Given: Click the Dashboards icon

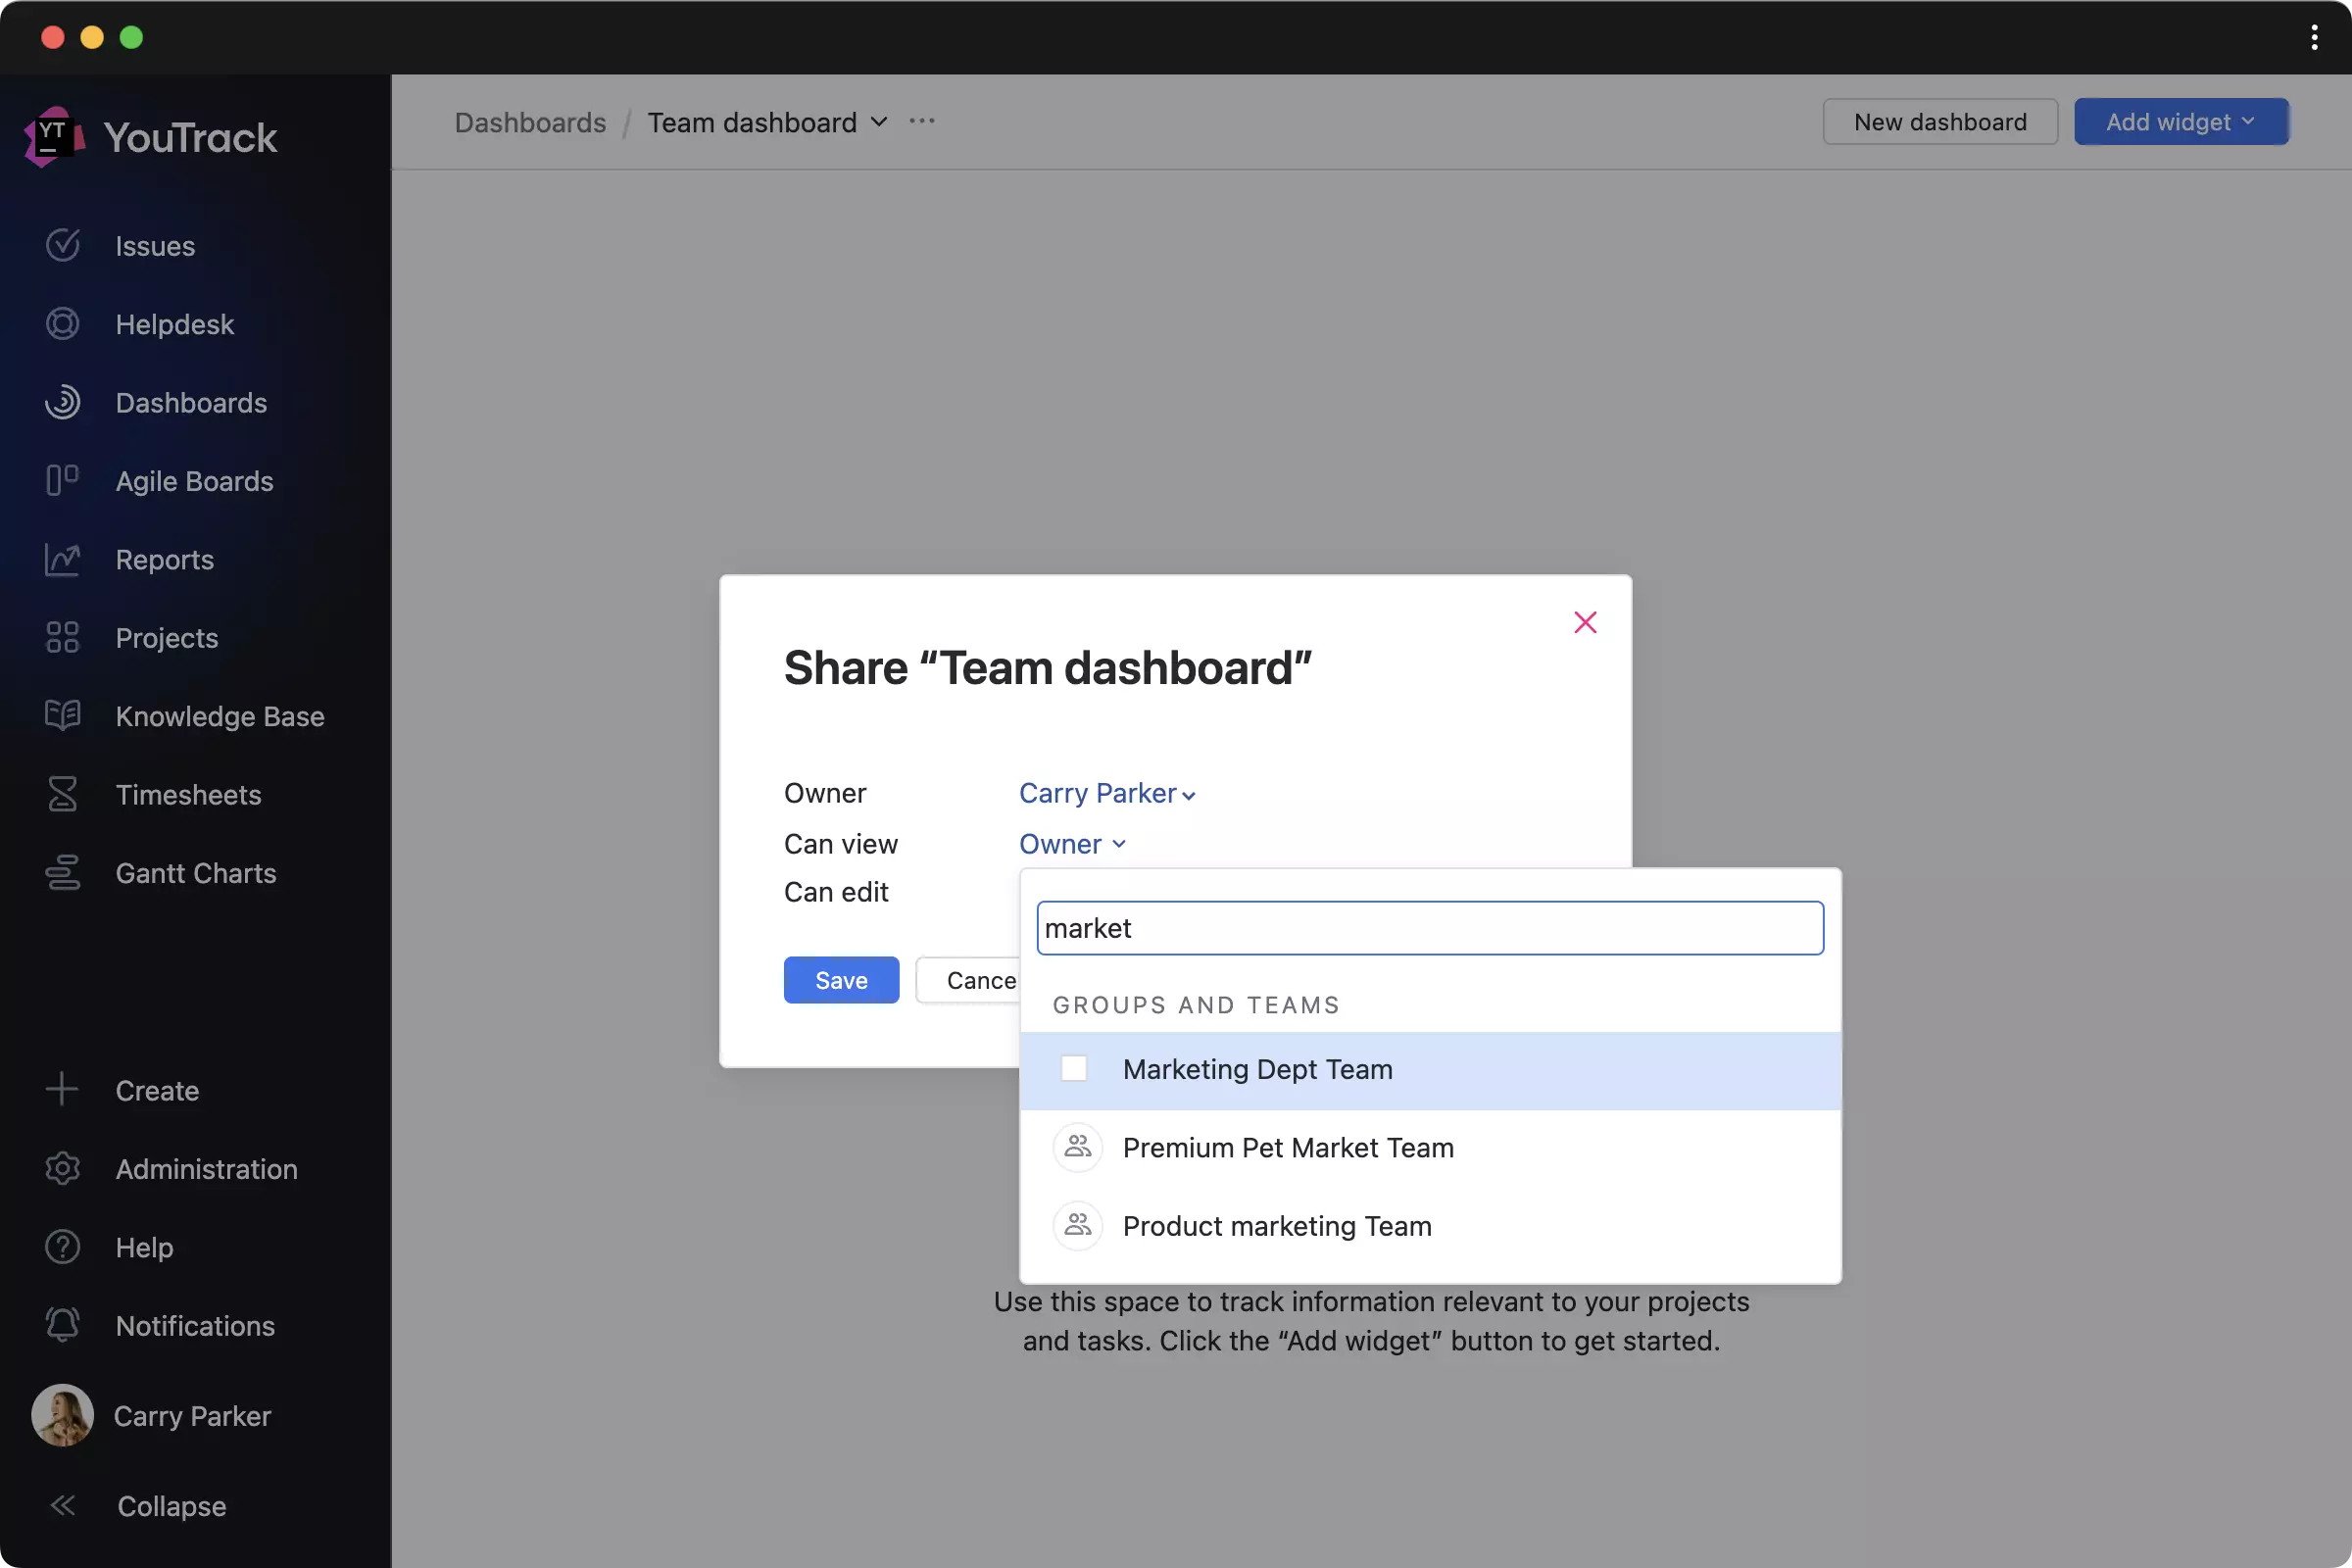Looking at the screenshot, I should (x=61, y=404).
